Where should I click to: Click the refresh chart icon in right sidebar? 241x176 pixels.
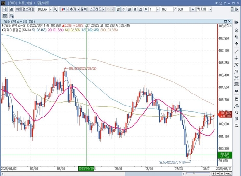[236, 37]
